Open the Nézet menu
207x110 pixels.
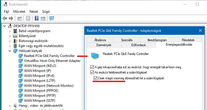[x=34, y=12]
